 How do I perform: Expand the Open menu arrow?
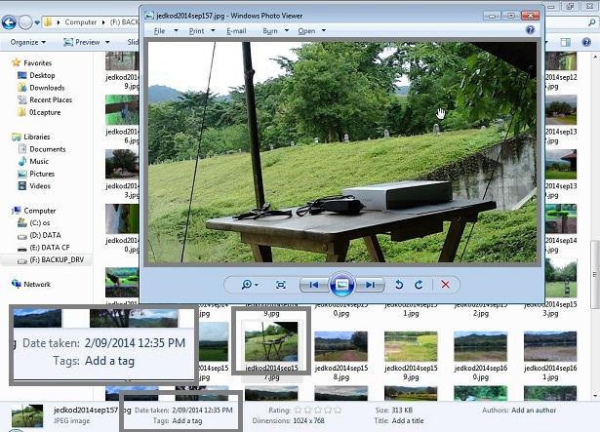(324, 30)
